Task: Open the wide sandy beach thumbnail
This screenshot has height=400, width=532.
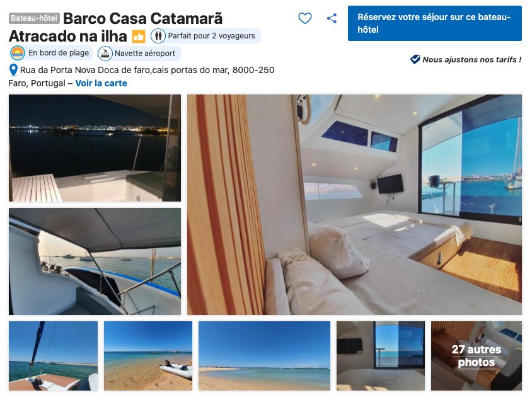Action: (x=264, y=356)
